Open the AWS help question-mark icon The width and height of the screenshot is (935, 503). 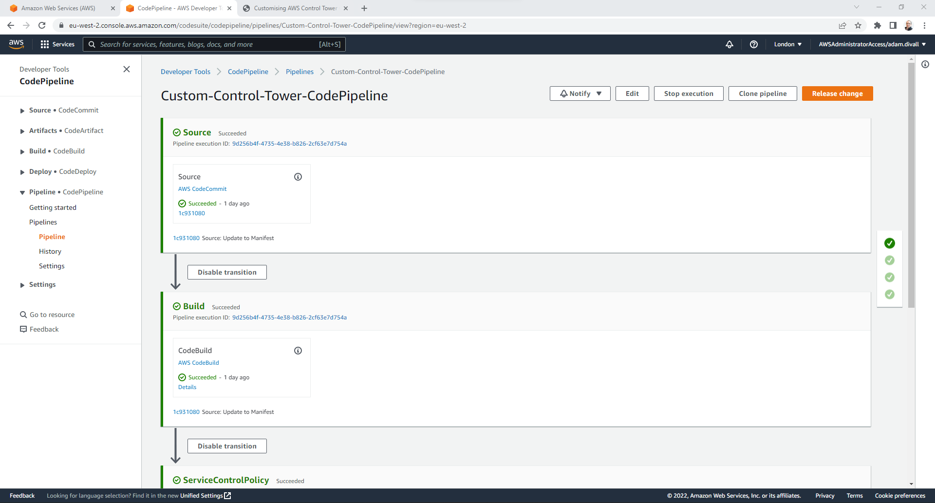coord(754,44)
